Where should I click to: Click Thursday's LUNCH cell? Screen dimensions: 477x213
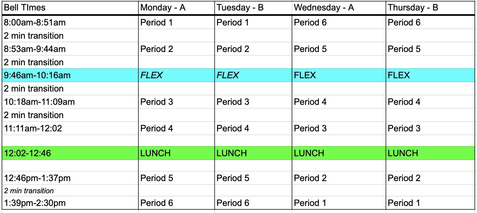coord(430,153)
